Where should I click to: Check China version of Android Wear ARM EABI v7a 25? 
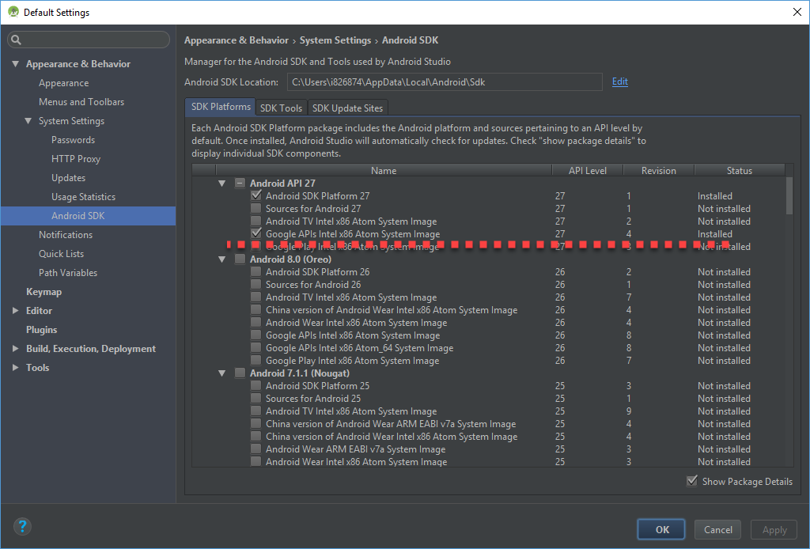point(255,423)
